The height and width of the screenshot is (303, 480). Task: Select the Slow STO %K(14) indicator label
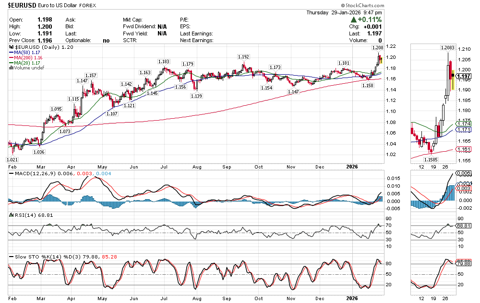coord(37,257)
